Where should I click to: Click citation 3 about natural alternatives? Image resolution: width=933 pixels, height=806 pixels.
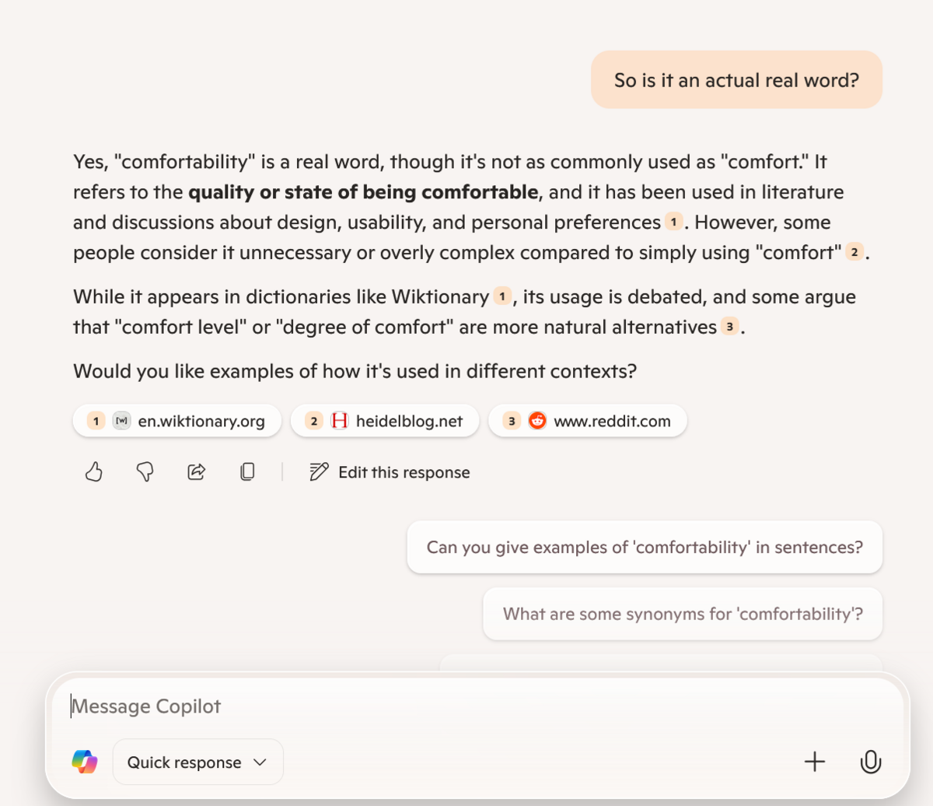point(729,327)
